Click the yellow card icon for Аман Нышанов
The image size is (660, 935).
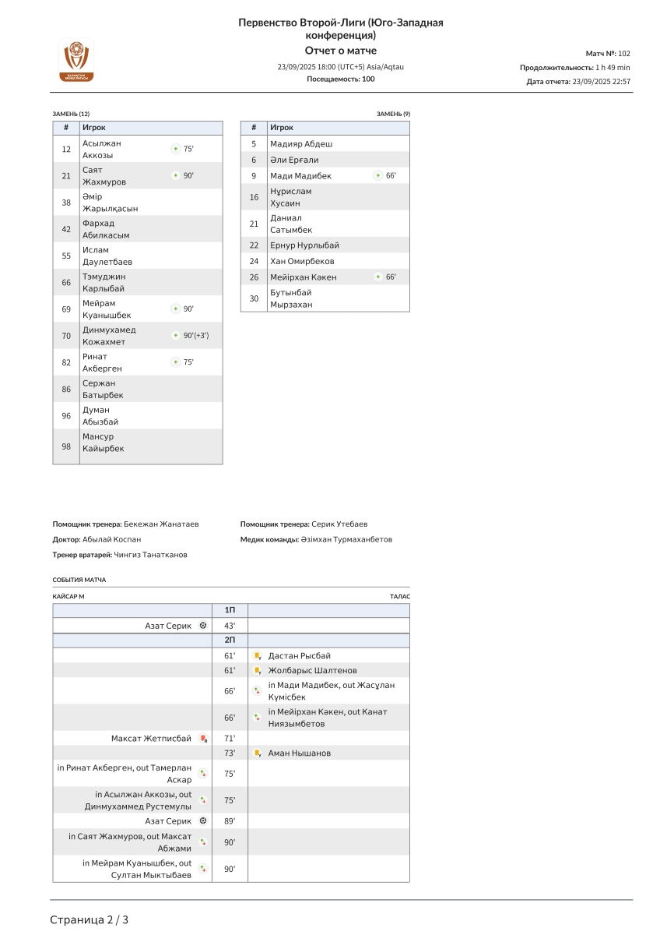pyautogui.click(x=257, y=753)
